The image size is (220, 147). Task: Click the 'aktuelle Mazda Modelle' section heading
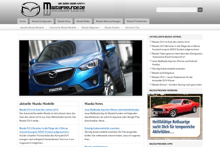(x=37, y=104)
